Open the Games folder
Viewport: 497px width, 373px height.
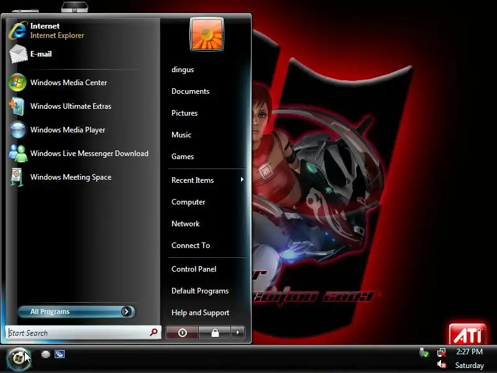pyautogui.click(x=183, y=157)
